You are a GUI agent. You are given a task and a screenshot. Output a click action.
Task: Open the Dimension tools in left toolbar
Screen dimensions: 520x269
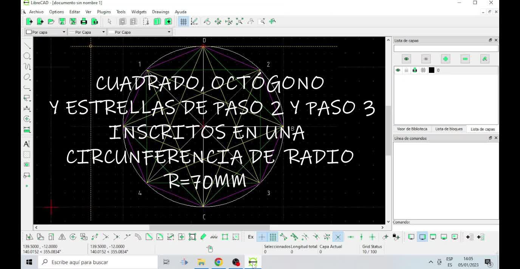click(27, 108)
